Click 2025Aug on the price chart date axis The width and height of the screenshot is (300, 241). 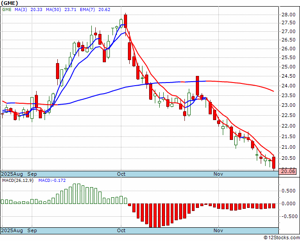click(12, 174)
